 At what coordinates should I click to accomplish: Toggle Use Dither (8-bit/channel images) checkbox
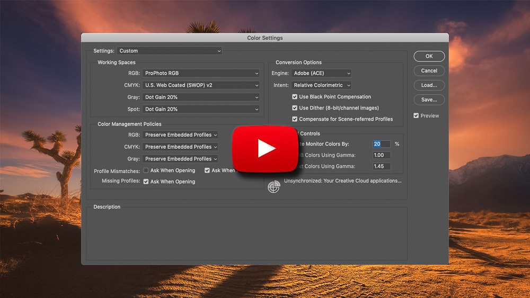pyautogui.click(x=295, y=107)
